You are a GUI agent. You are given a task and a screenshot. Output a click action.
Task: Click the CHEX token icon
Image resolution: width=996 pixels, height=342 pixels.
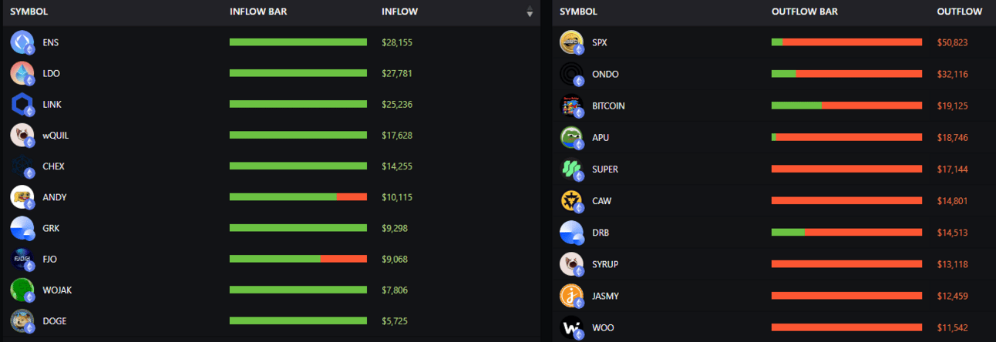tap(22, 166)
